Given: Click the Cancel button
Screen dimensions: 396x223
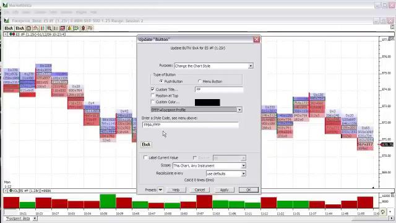Looking at the screenshot, I should coord(200,190).
